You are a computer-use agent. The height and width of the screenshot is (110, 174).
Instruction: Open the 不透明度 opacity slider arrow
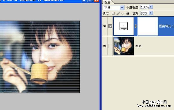click(151, 7)
